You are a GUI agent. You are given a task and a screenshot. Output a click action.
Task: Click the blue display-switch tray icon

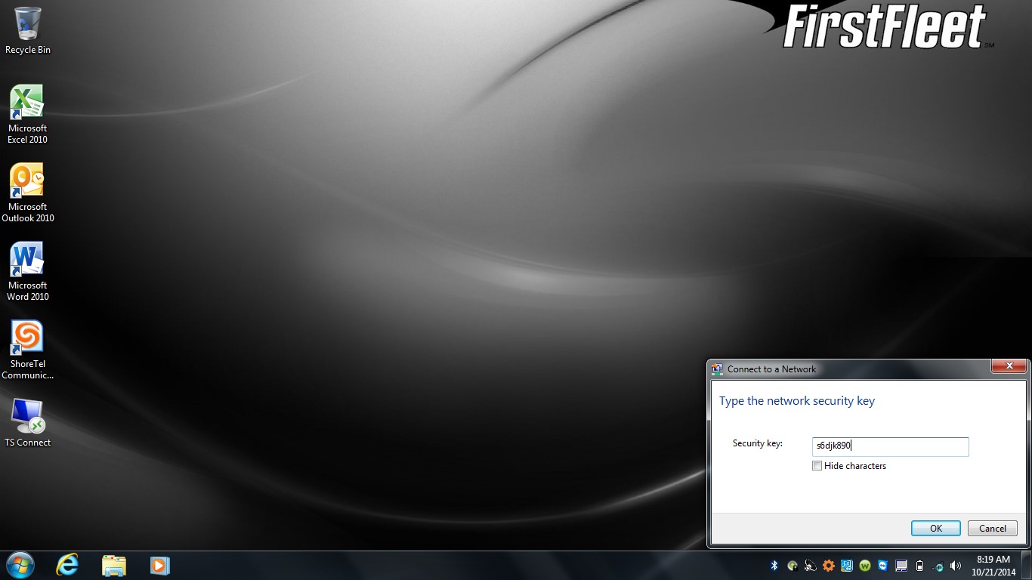tap(847, 566)
